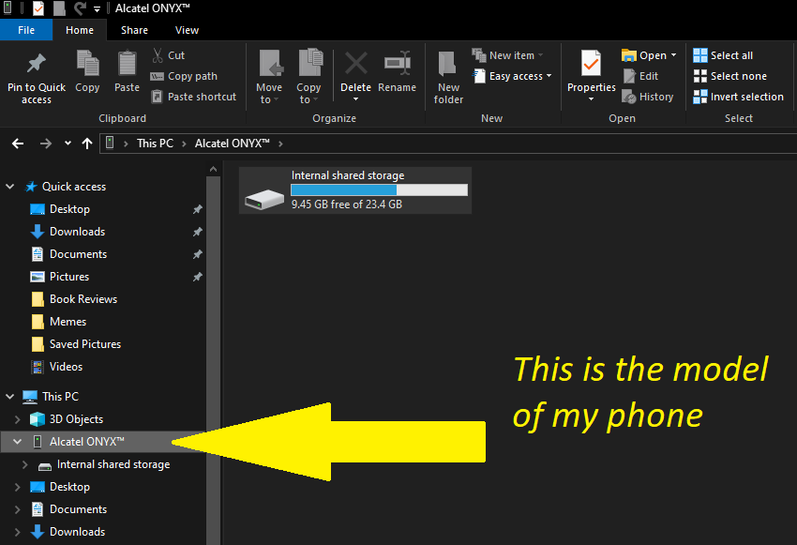Collapse the Alcatel ONYX tree entry
The width and height of the screenshot is (797, 545).
click(x=17, y=441)
